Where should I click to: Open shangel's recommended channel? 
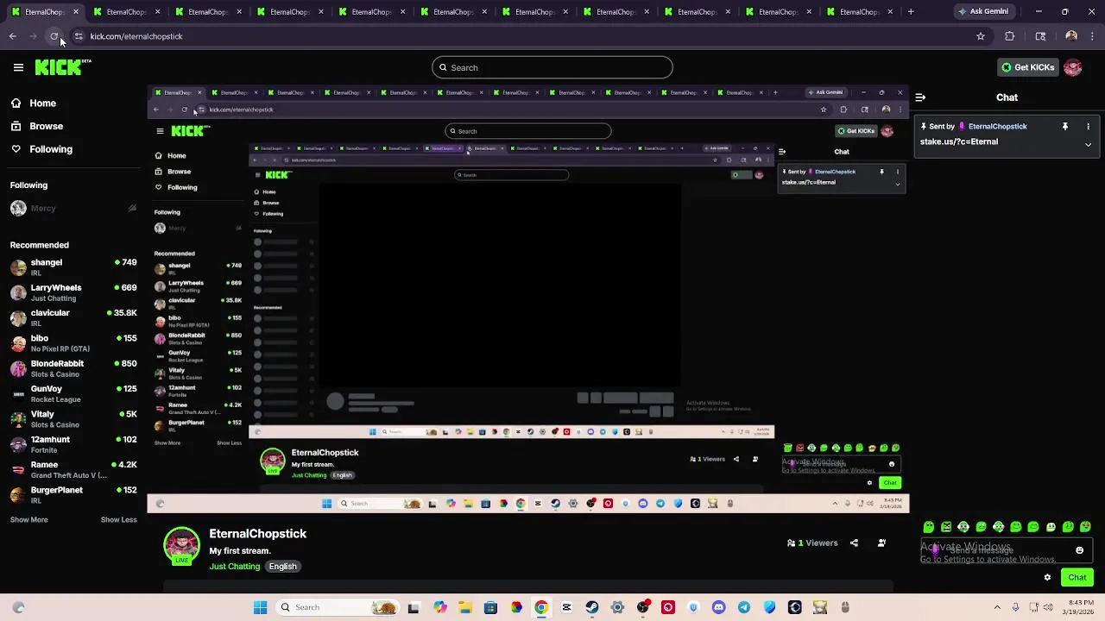coord(73,267)
